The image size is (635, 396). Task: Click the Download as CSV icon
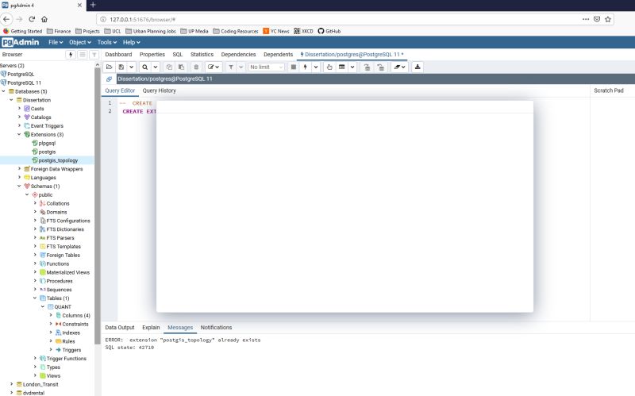click(418, 67)
